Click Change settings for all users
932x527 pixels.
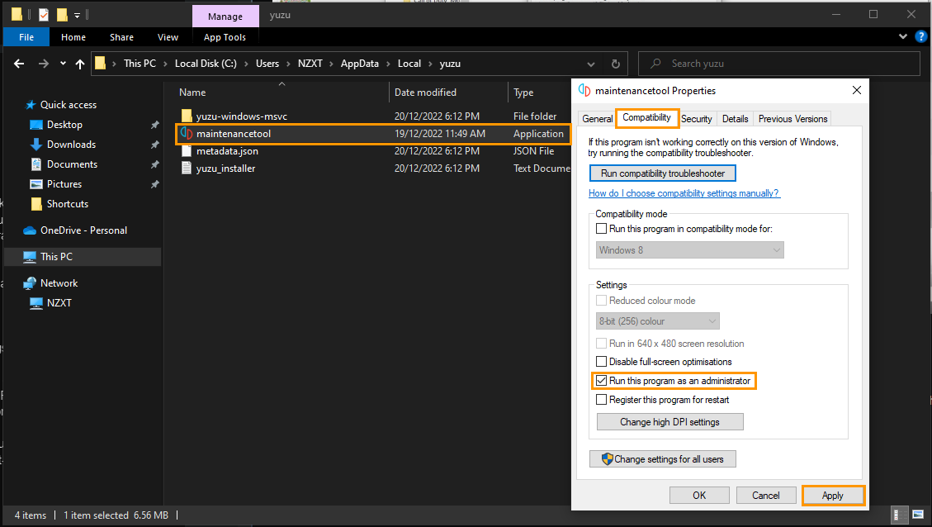pyautogui.click(x=663, y=459)
